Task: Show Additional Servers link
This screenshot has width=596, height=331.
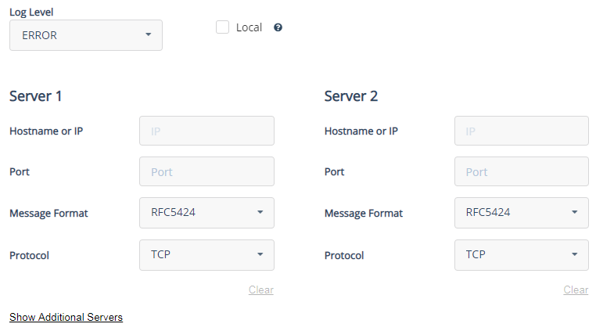Action: pos(66,317)
